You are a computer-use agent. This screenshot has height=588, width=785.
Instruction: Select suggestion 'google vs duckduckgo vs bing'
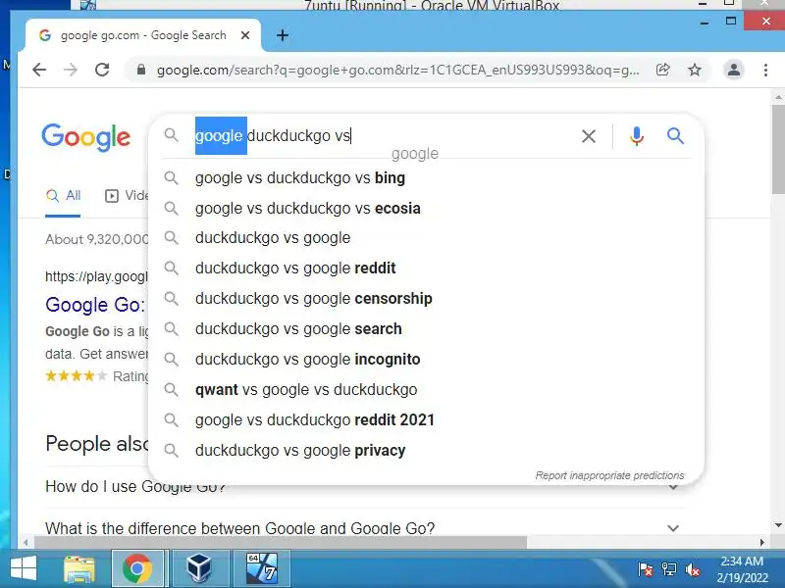tap(427, 178)
